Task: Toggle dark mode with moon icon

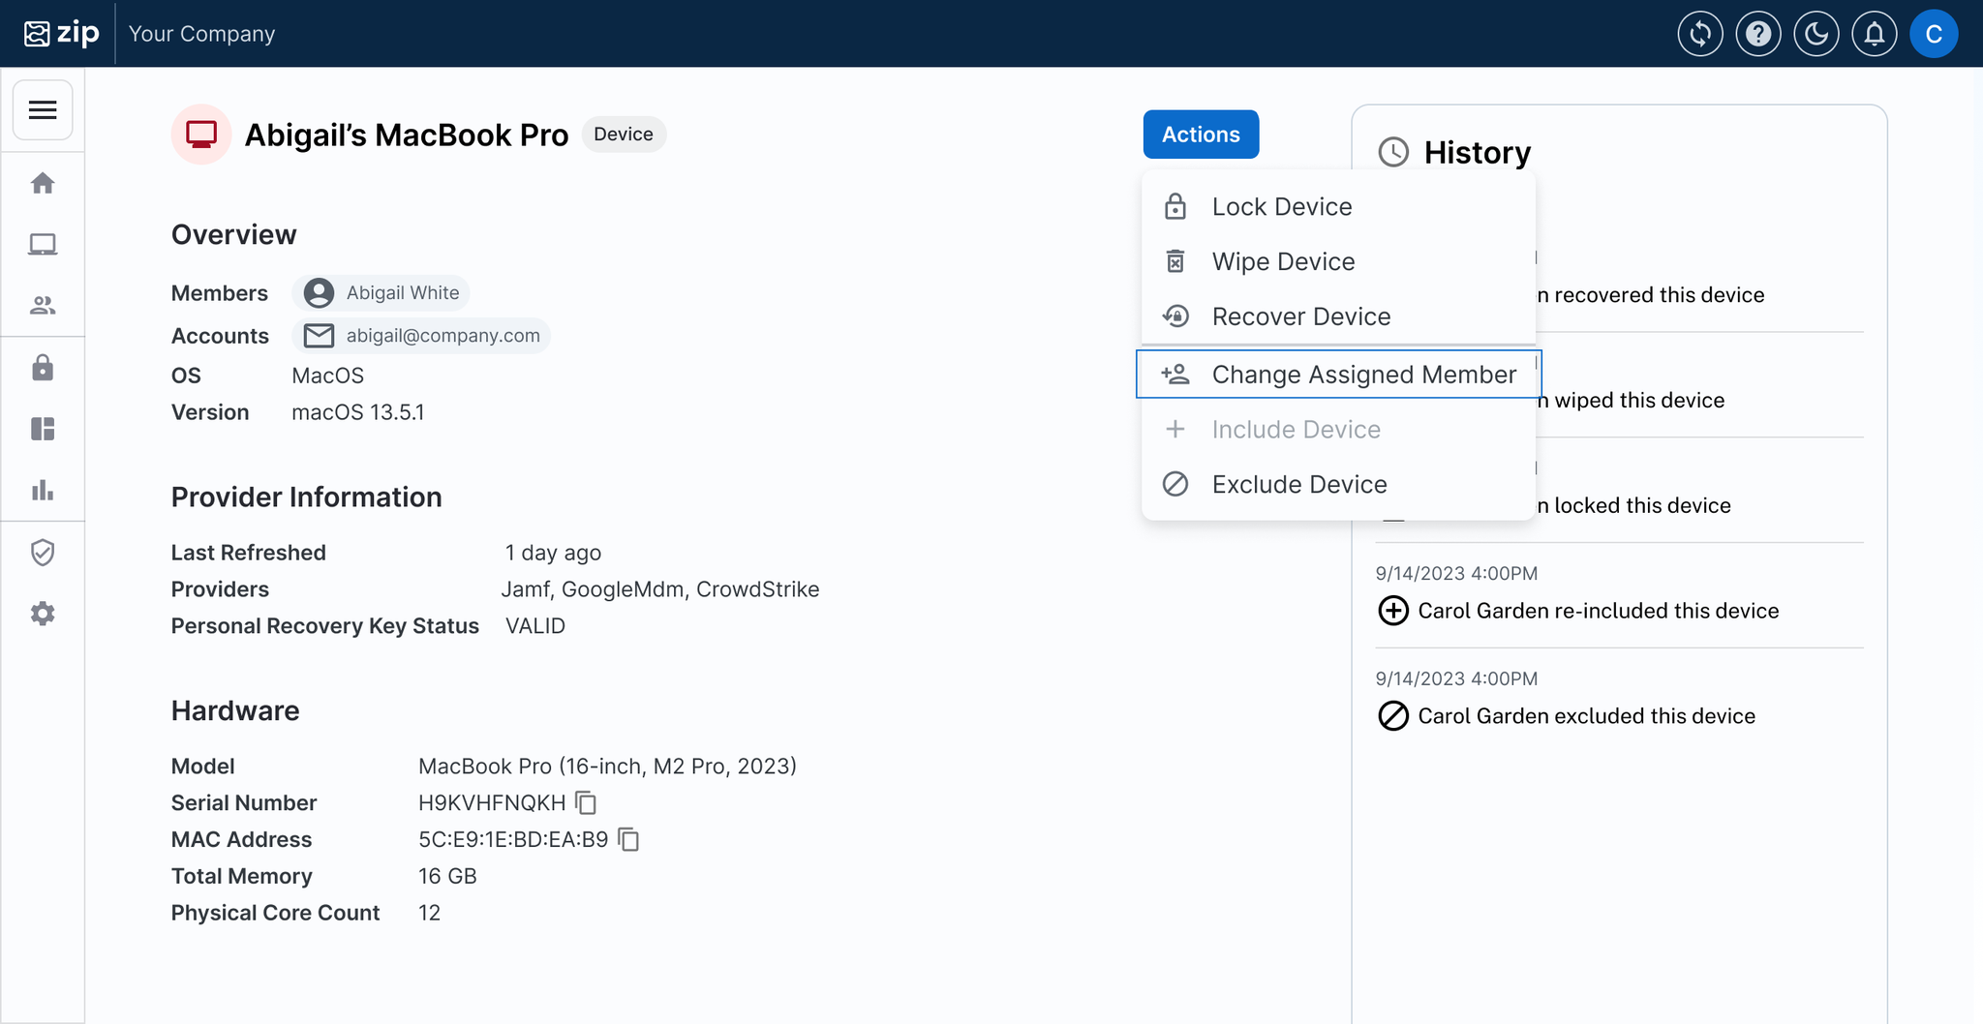Action: [x=1815, y=35]
